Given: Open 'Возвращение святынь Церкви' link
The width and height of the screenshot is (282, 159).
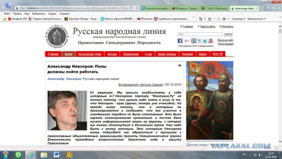Looking at the screenshot, I should 141,84.
